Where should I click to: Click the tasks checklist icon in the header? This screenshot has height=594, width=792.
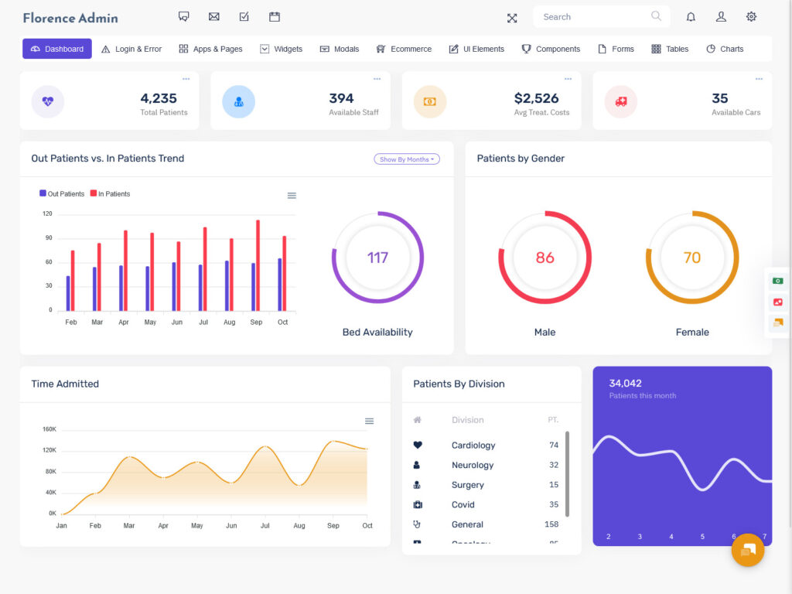tap(244, 16)
